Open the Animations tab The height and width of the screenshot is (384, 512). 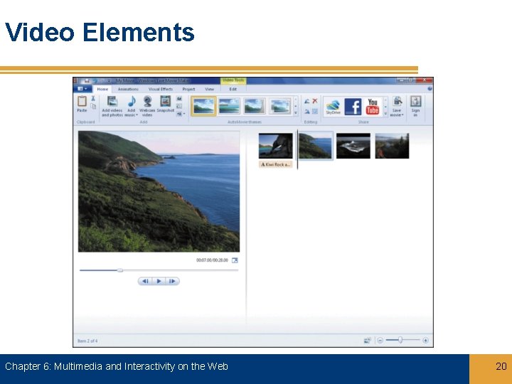[128, 89]
